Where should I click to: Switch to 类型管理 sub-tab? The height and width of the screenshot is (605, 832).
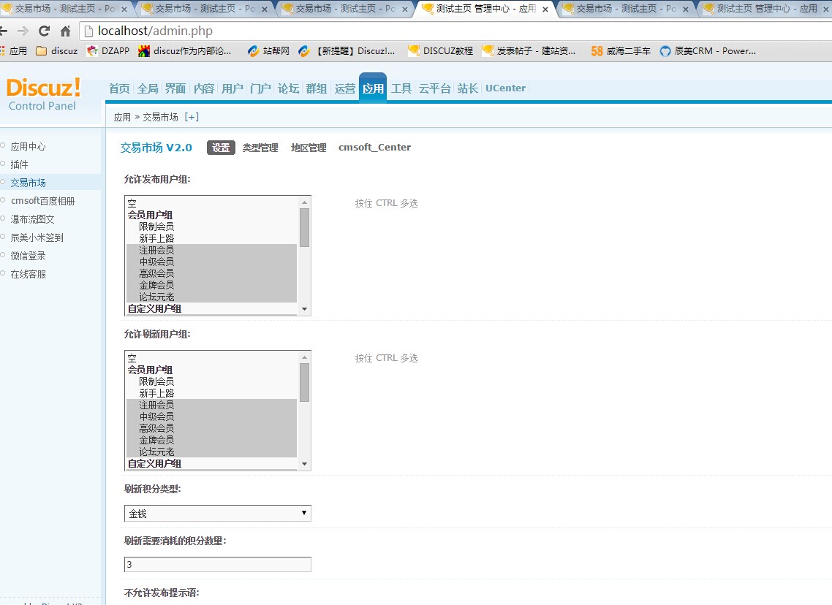pos(260,148)
